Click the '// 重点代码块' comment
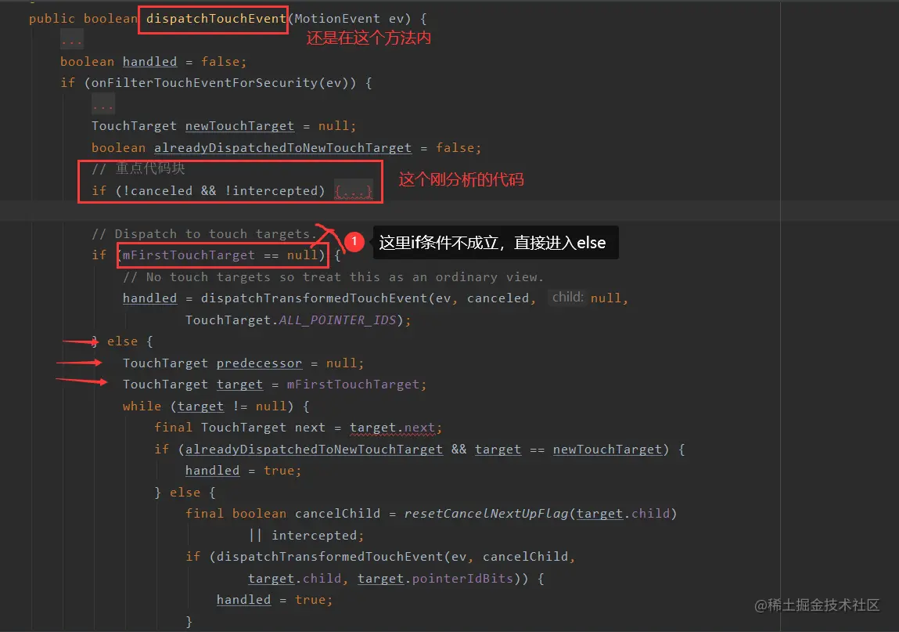This screenshot has width=899, height=632. pyautogui.click(x=138, y=168)
